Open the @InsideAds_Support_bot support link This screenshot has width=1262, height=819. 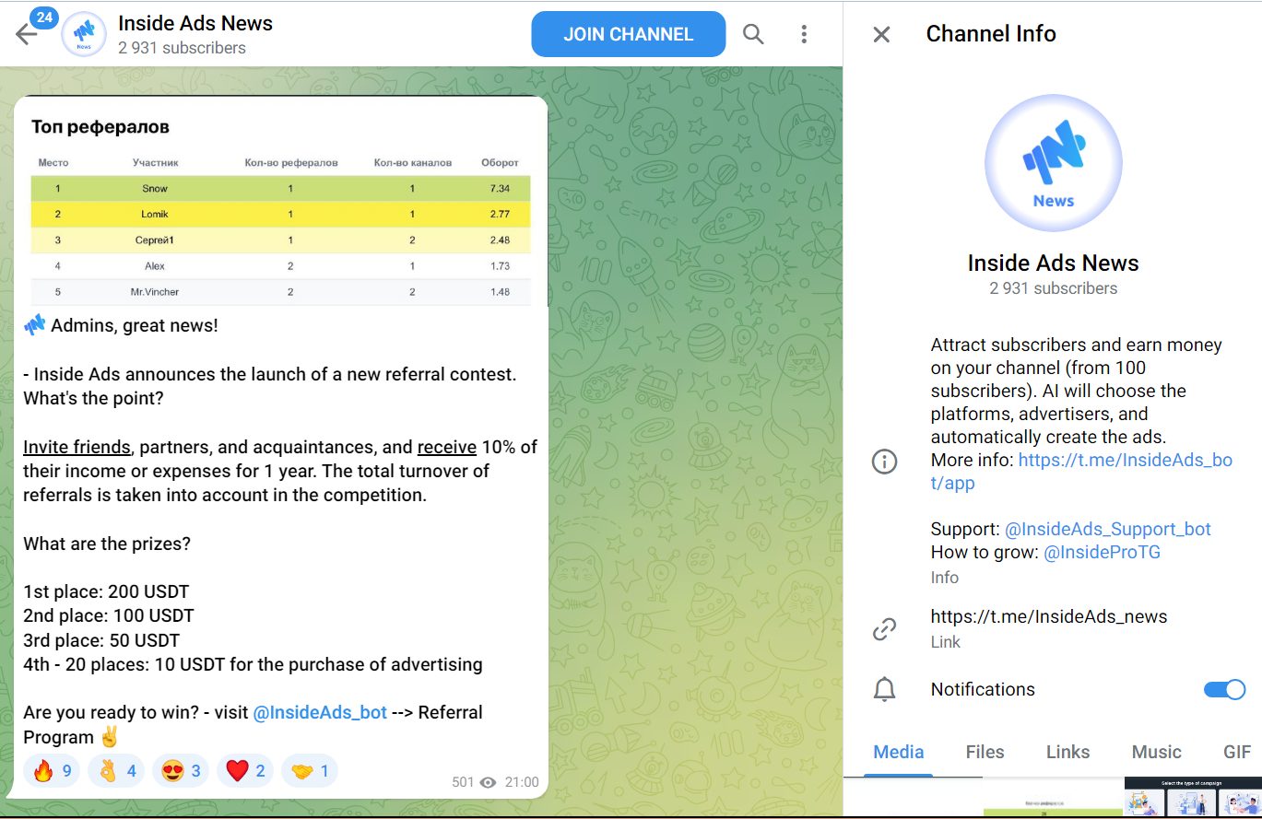pos(1107,529)
